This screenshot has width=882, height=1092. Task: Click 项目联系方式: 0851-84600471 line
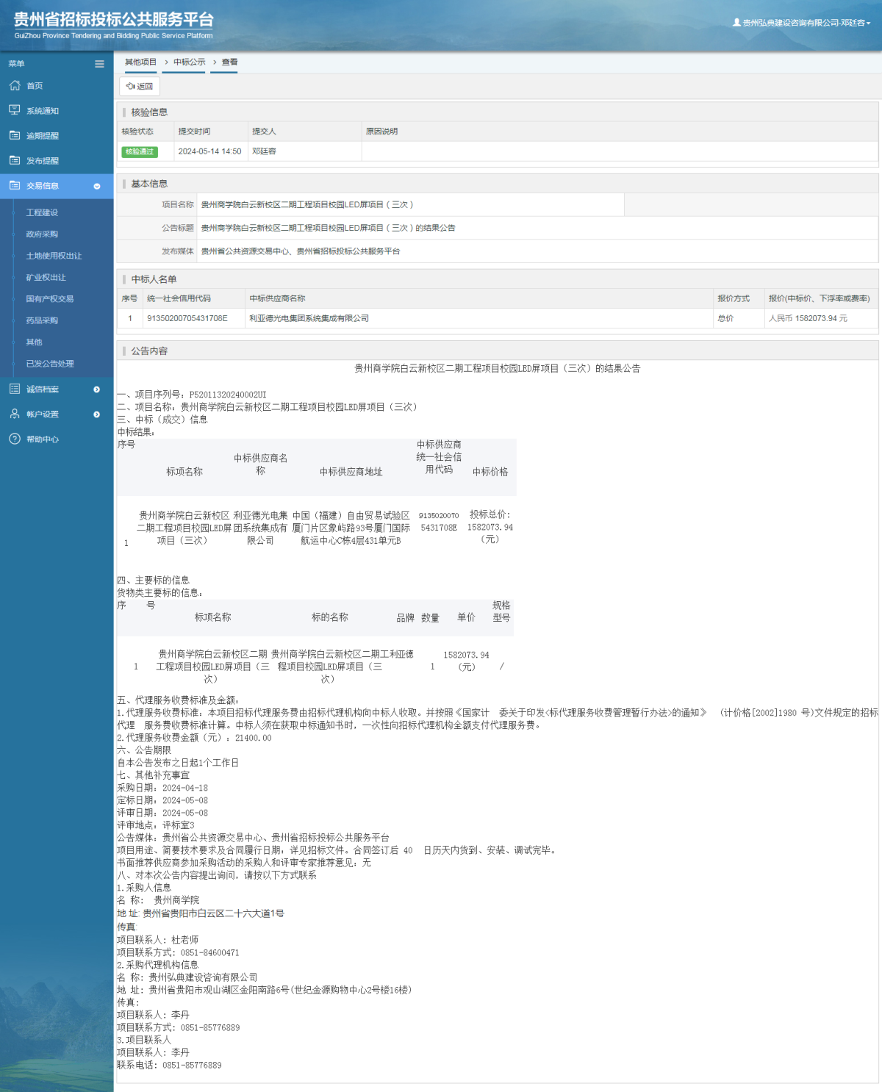click(x=178, y=952)
